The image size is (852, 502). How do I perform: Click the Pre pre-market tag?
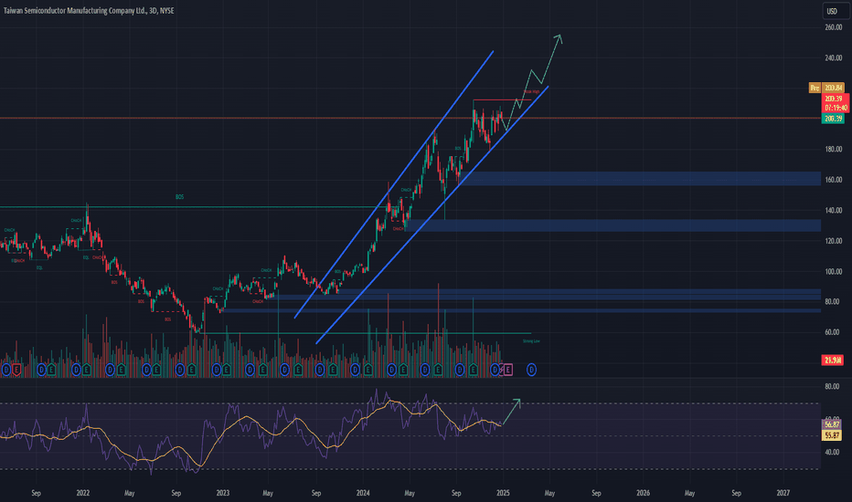(815, 88)
